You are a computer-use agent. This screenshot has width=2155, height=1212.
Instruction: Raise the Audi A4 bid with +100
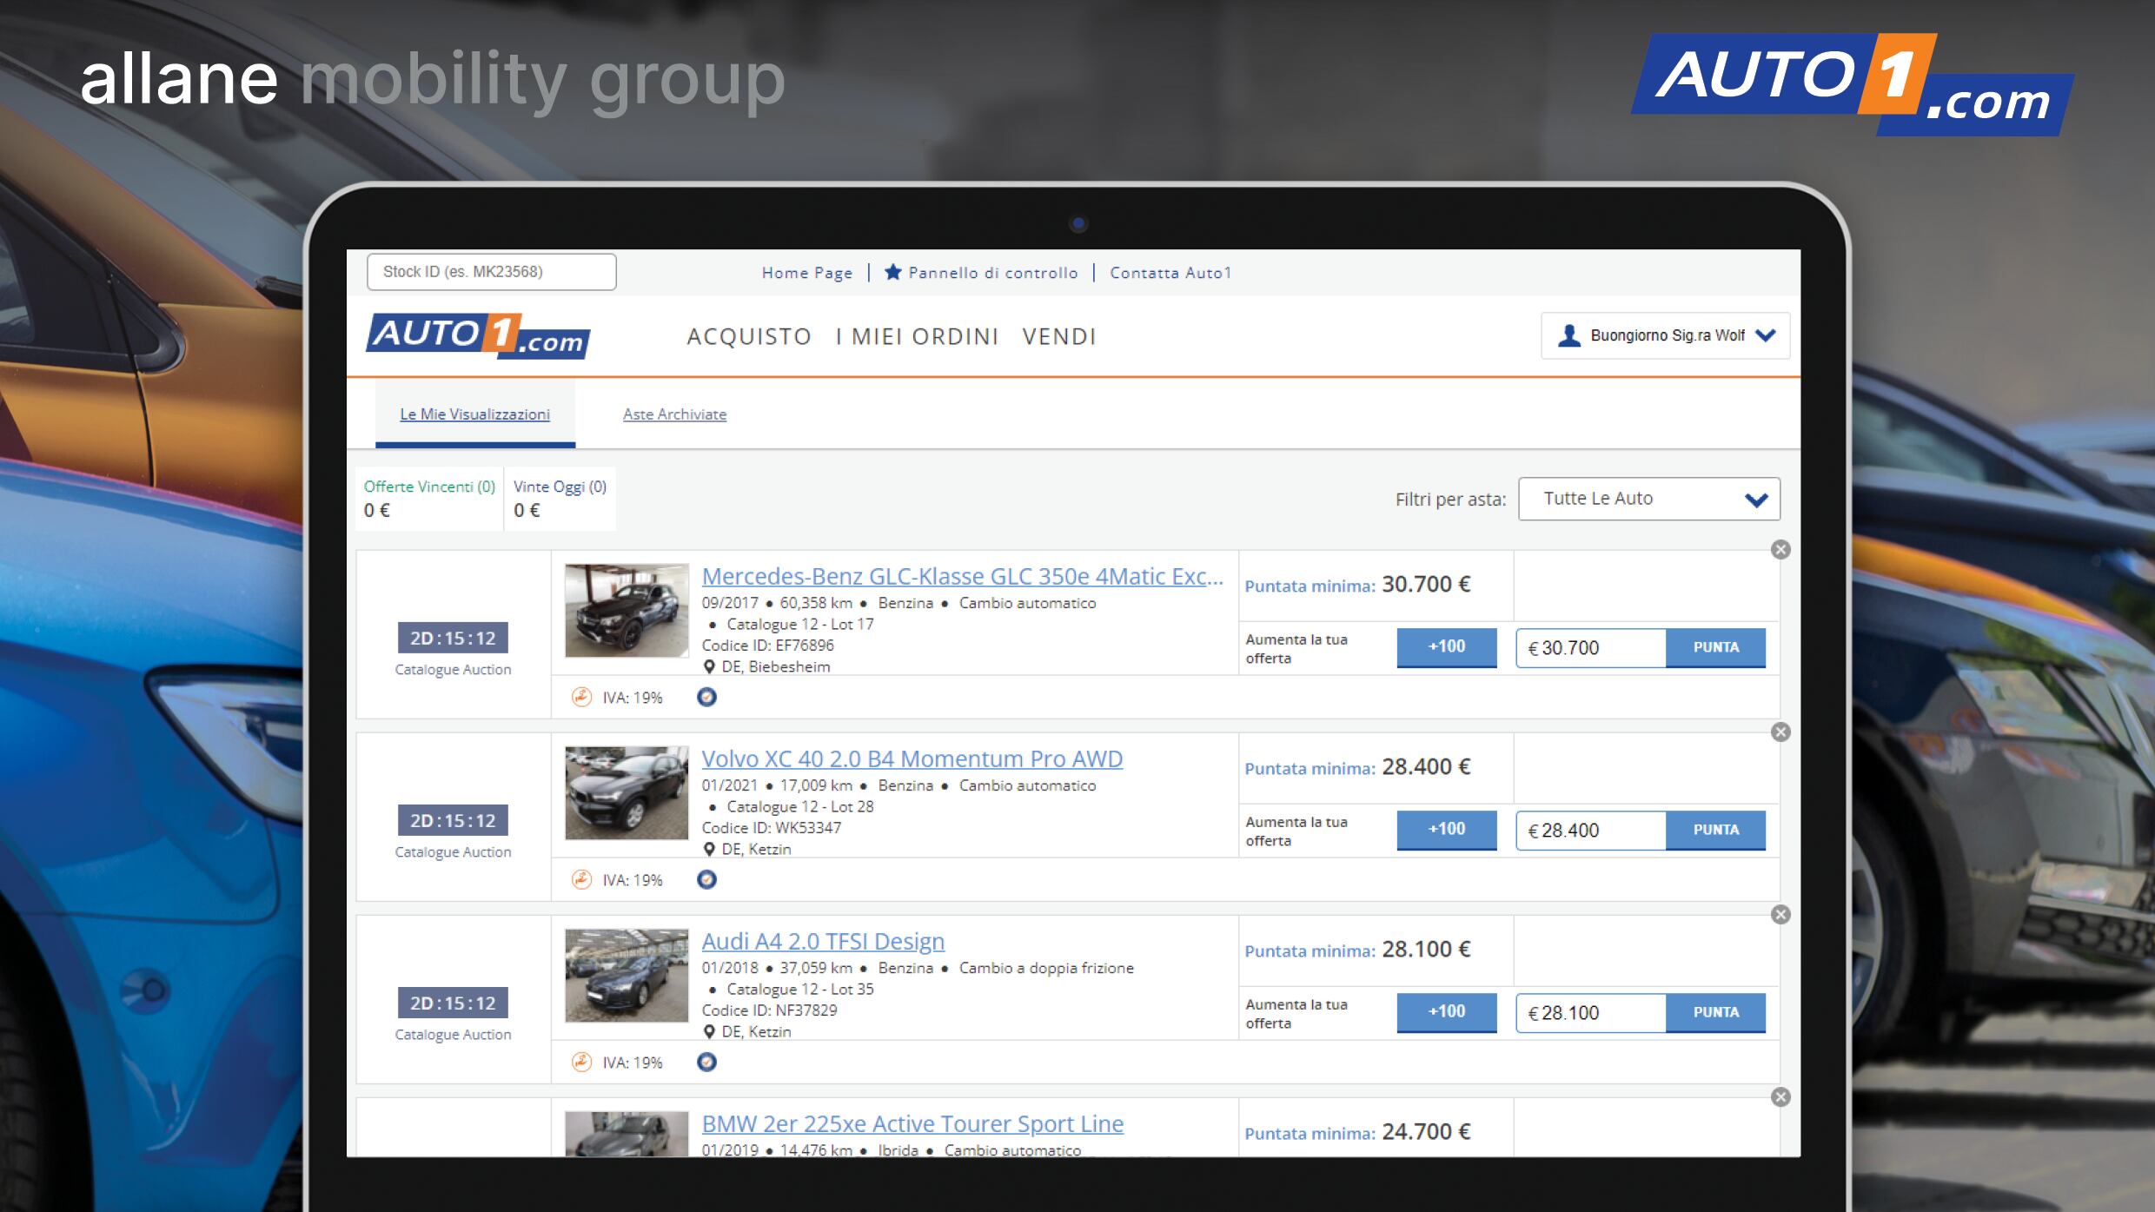coord(1447,1012)
